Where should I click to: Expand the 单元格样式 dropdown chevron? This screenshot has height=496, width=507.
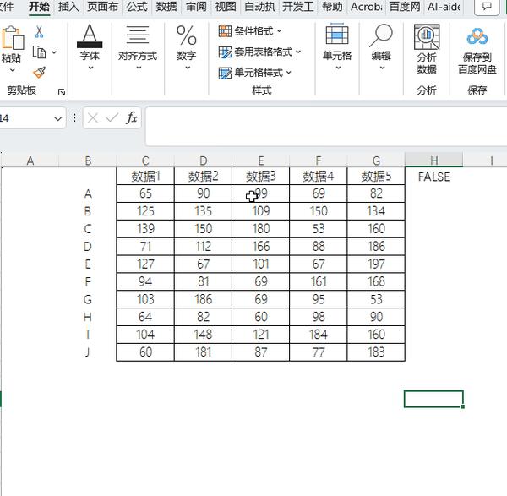click(x=288, y=73)
